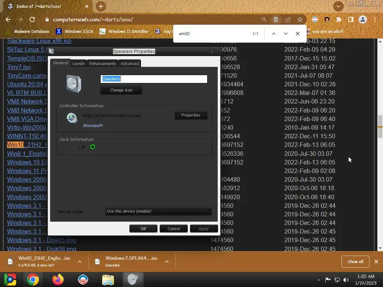Click the volume icon in system tray
This screenshot has height=287, width=383.
346,280
